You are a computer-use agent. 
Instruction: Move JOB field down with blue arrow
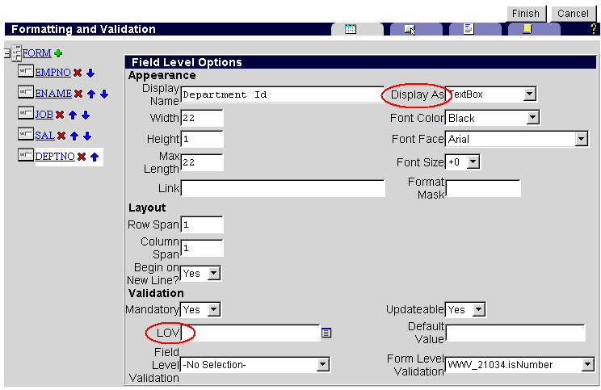[x=85, y=115]
